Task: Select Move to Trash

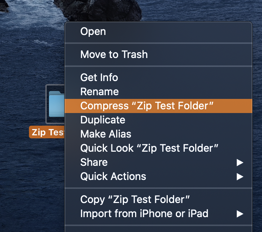Action: coord(114,55)
